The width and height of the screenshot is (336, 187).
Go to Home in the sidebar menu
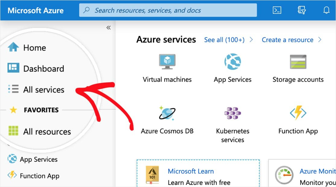[35, 48]
